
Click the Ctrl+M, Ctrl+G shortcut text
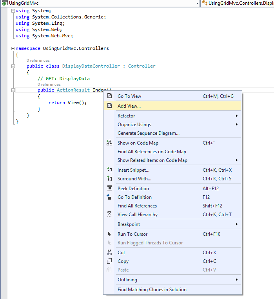[x=218, y=96]
